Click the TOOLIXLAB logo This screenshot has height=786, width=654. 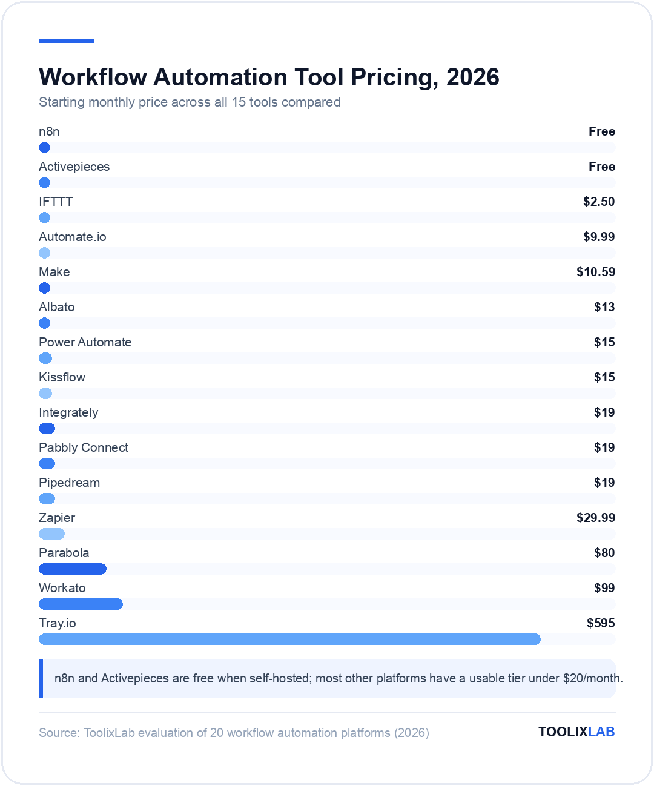576,732
